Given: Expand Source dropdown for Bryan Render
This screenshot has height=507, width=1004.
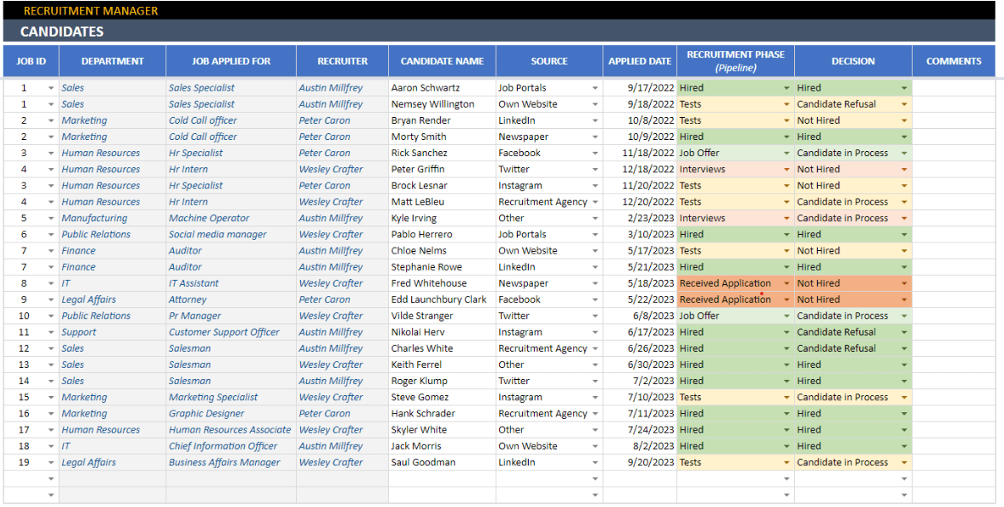Looking at the screenshot, I should pyautogui.click(x=595, y=120).
